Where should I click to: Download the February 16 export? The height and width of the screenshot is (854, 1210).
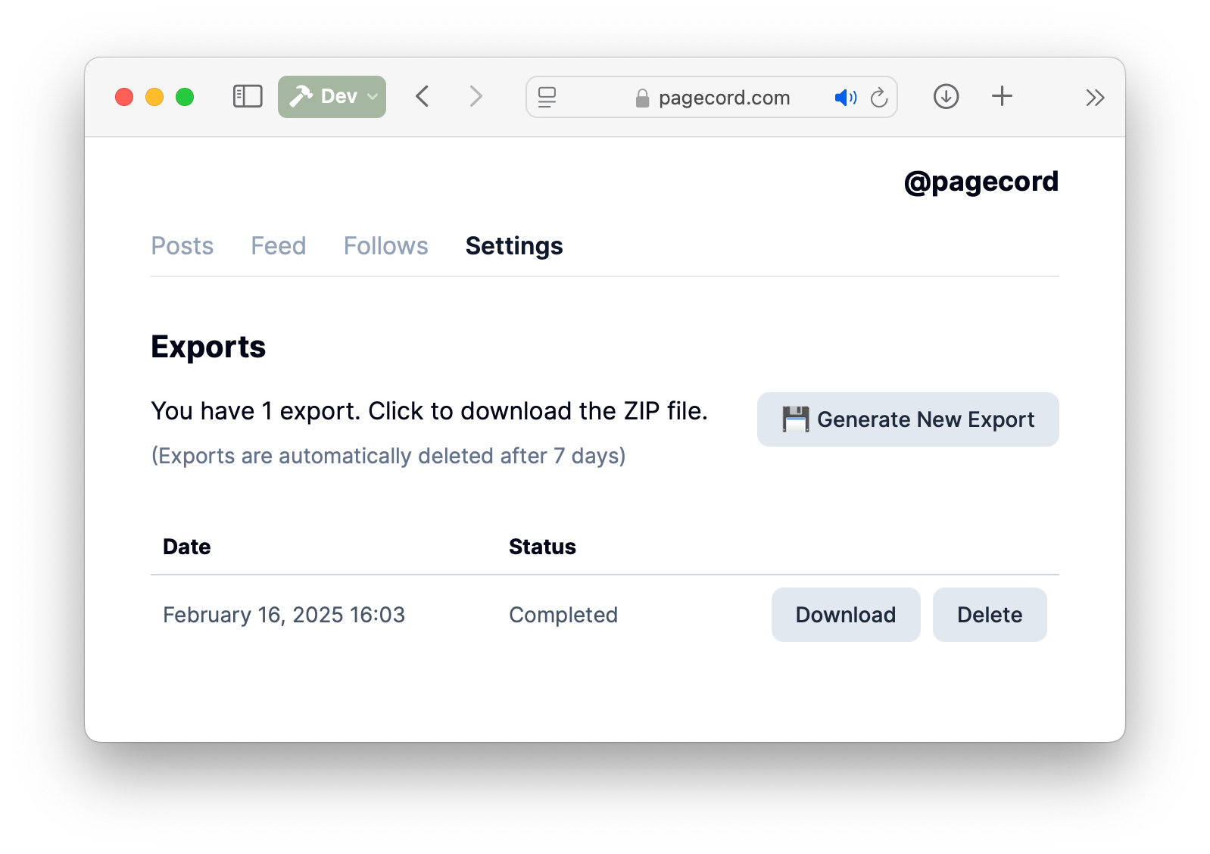[x=845, y=615]
